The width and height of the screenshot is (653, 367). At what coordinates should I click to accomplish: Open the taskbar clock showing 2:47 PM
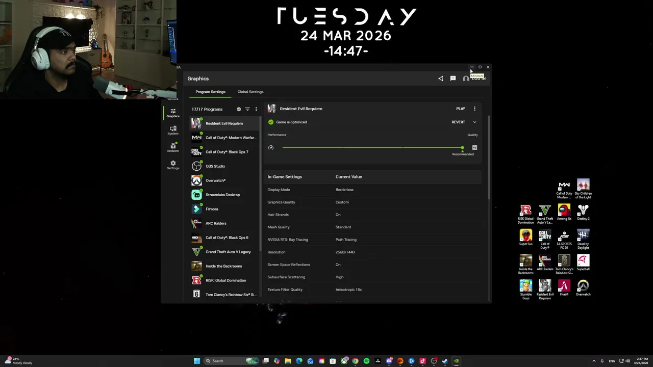pos(641,361)
